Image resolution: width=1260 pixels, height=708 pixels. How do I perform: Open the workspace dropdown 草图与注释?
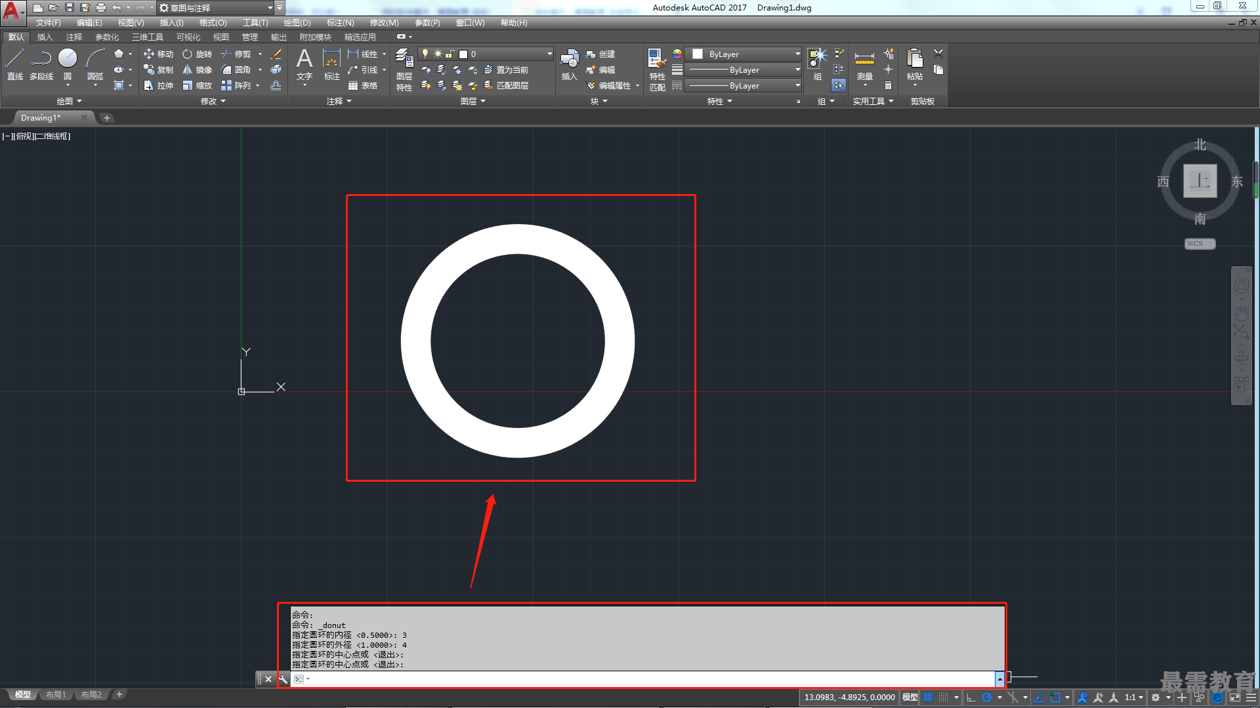pos(216,8)
